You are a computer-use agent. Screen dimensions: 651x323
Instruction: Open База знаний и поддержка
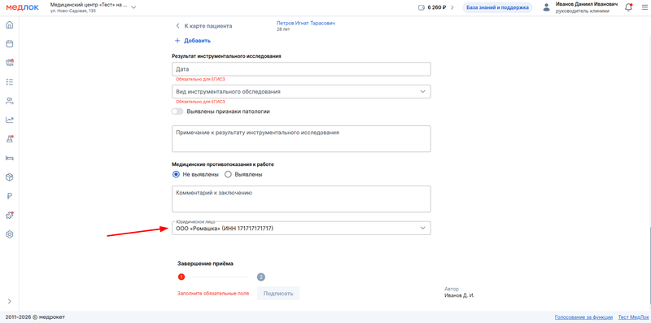(497, 7)
